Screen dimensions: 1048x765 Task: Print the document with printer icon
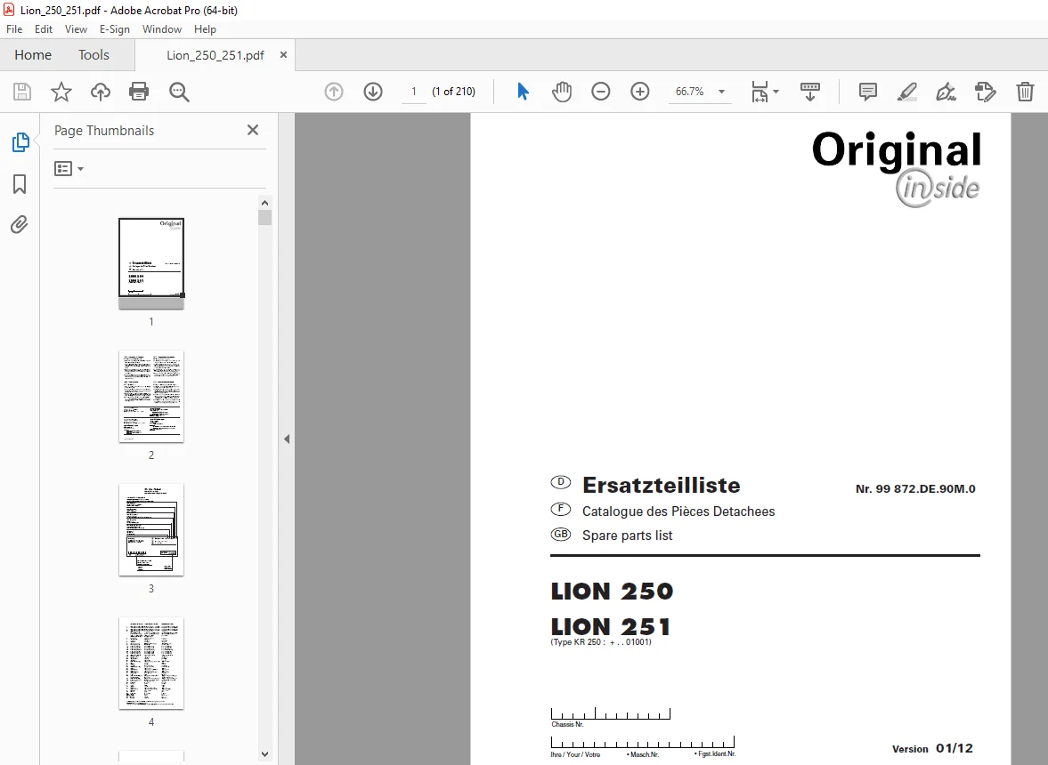tap(139, 92)
